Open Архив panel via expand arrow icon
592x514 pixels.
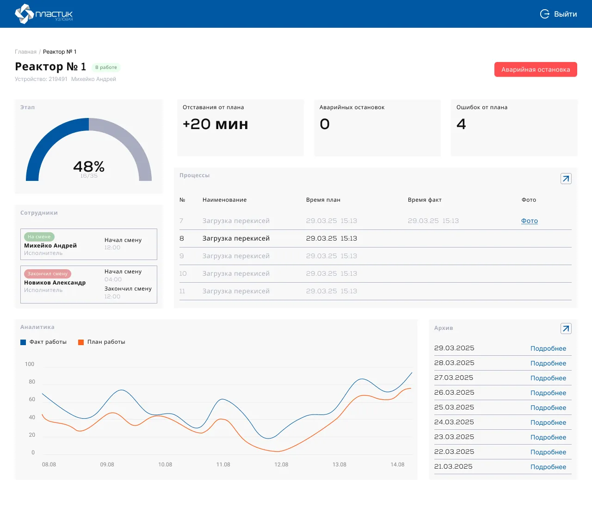point(566,328)
